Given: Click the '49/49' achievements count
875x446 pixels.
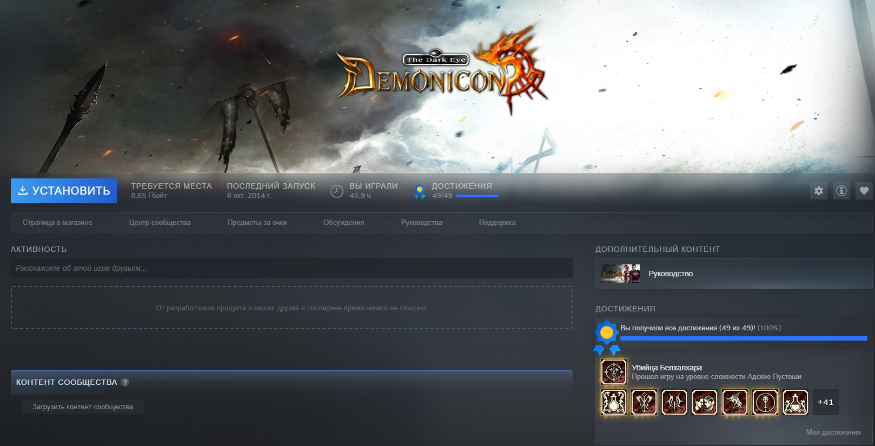Looking at the screenshot, I should (442, 196).
